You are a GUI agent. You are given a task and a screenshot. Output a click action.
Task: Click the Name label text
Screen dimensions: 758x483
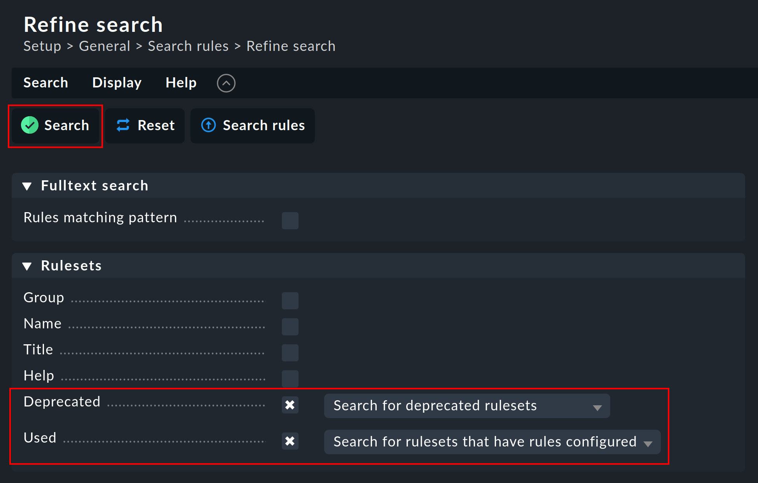point(43,323)
